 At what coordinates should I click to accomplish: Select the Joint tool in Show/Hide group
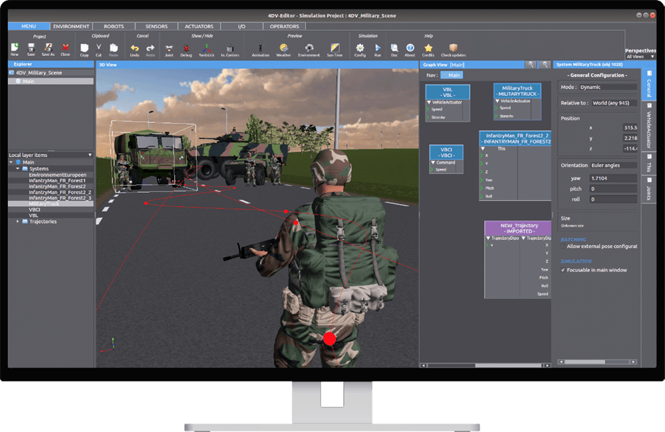click(x=170, y=47)
